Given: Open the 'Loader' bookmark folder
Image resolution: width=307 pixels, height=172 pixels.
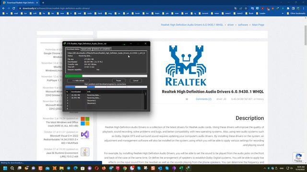Looking at the screenshot, I should coord(260,13).
